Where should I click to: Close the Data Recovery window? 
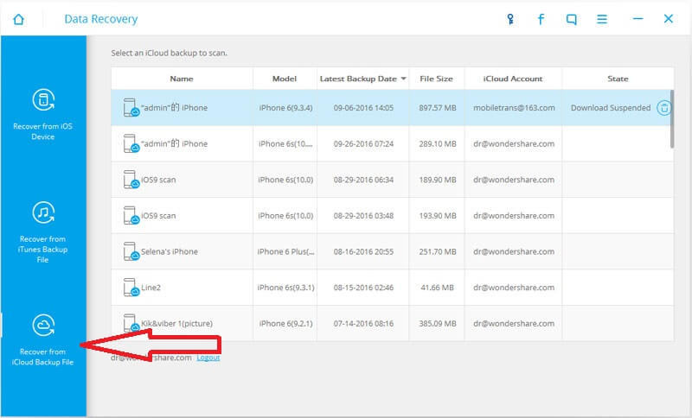coord(668,18)
